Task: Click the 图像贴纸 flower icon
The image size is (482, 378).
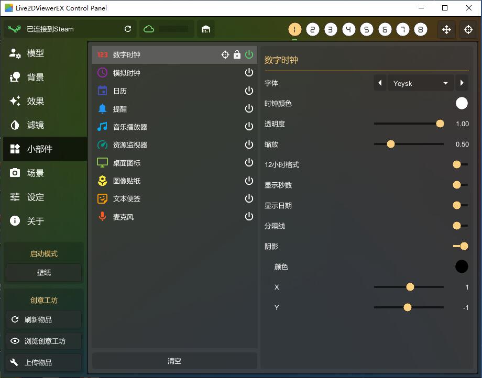Action: [102, 181]
